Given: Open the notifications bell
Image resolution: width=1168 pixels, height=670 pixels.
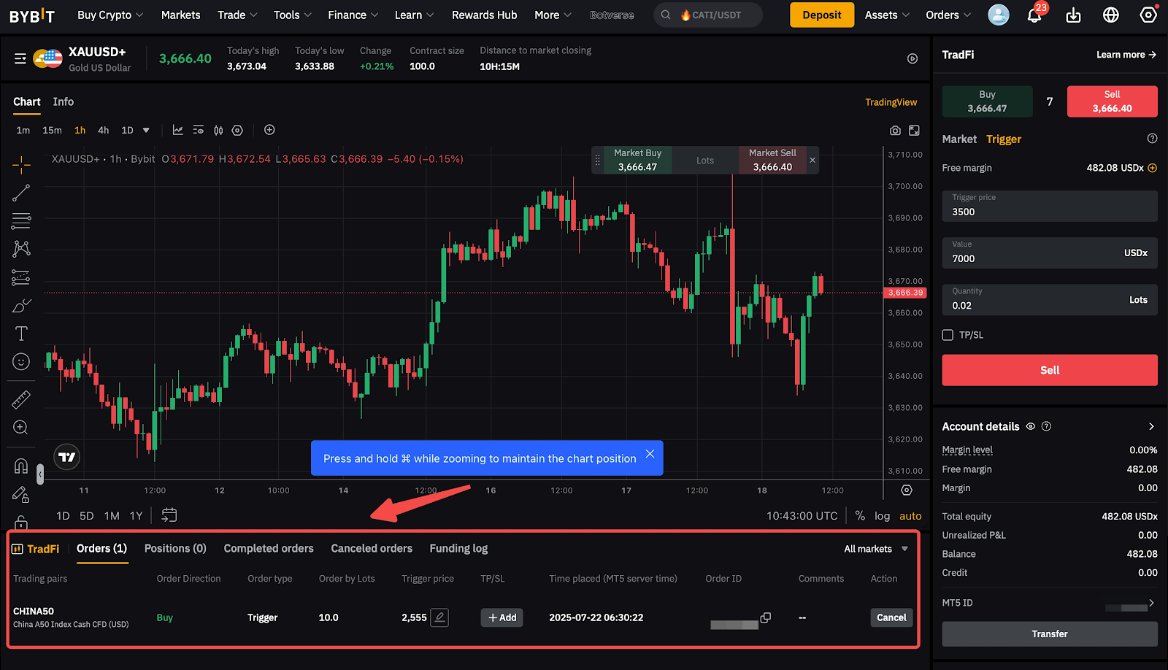Looking at the screenshot, I should (1034, 15).
